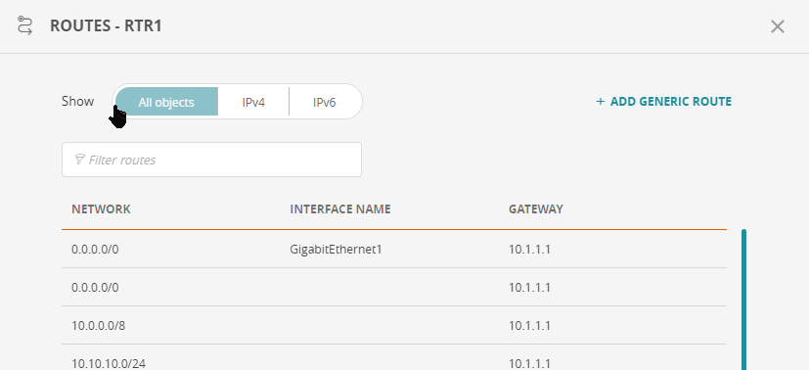This screenshot has height=370, width=809.
Task: Switch view to IPv4 routes
Action: pyautogui.click(x=253, y=102)
